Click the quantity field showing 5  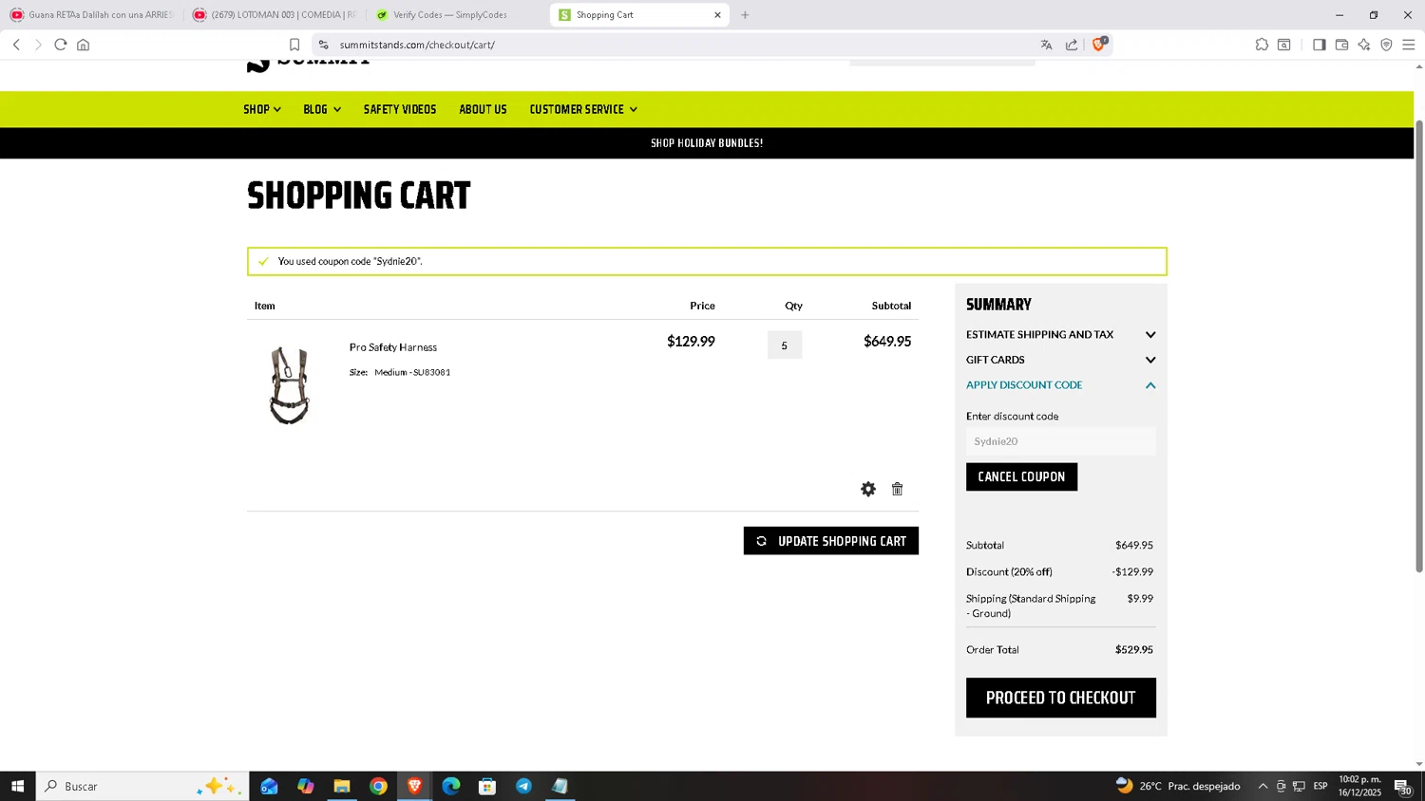785,345
